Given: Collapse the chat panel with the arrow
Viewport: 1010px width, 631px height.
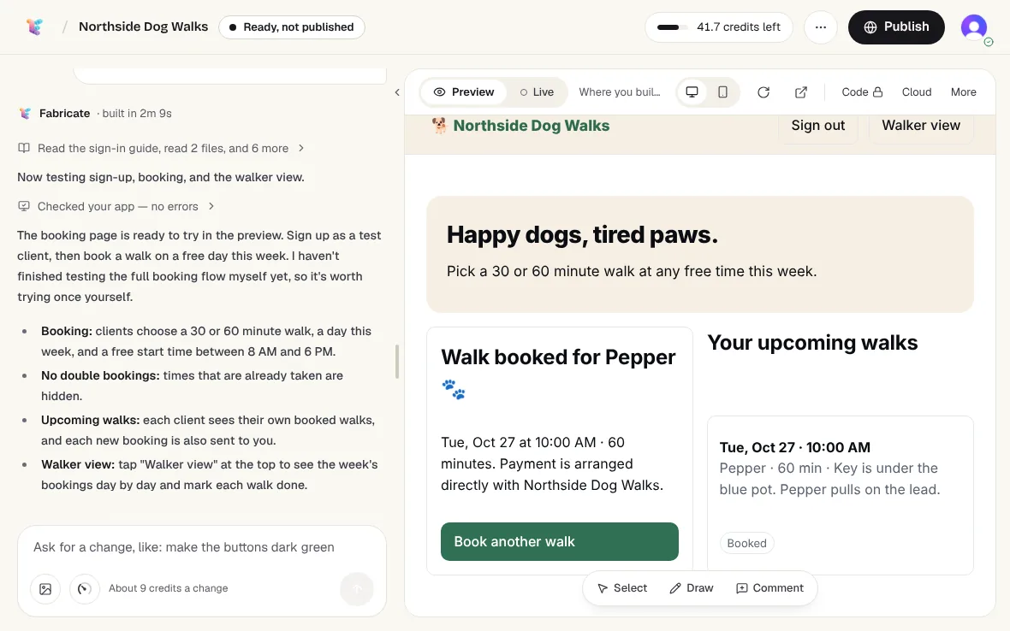Looking at the screenshot, I should click(397, 92).
